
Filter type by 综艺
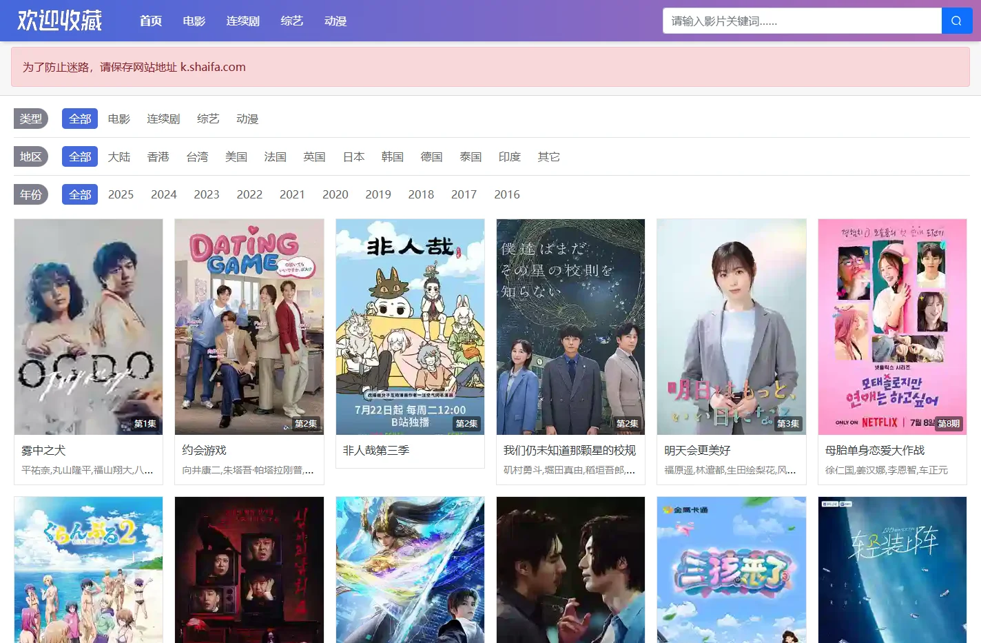point(208,119)
